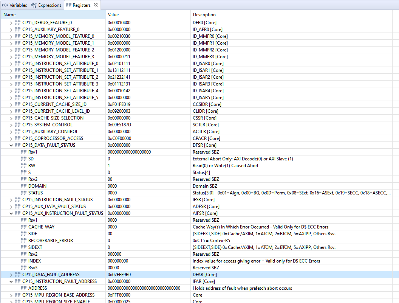Click the Expressions goggles icon
The height and width of the screenshot is (303, 399).
tap(34, 5)
